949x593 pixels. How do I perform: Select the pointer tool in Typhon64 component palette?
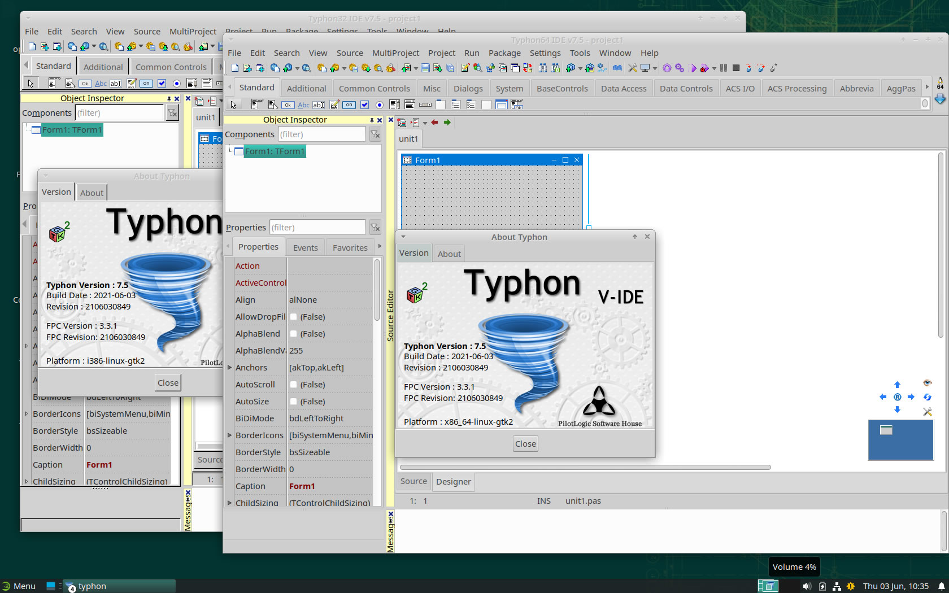233,104
